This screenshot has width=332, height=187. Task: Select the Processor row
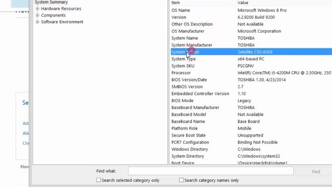251,73
